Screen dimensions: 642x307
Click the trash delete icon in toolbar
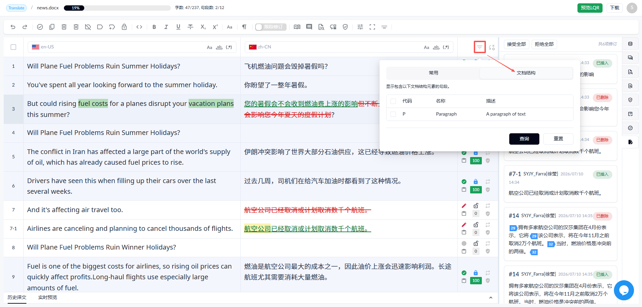[x=64, y=27]
